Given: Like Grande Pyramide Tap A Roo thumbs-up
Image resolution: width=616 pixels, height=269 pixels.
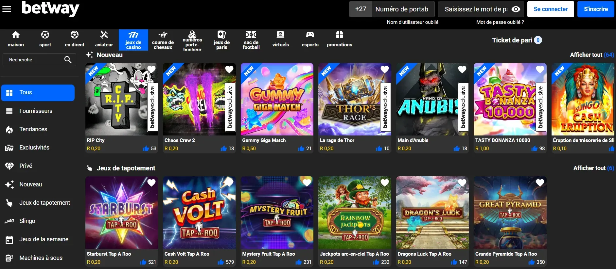Looking at the screenshot, I should 532,262.
